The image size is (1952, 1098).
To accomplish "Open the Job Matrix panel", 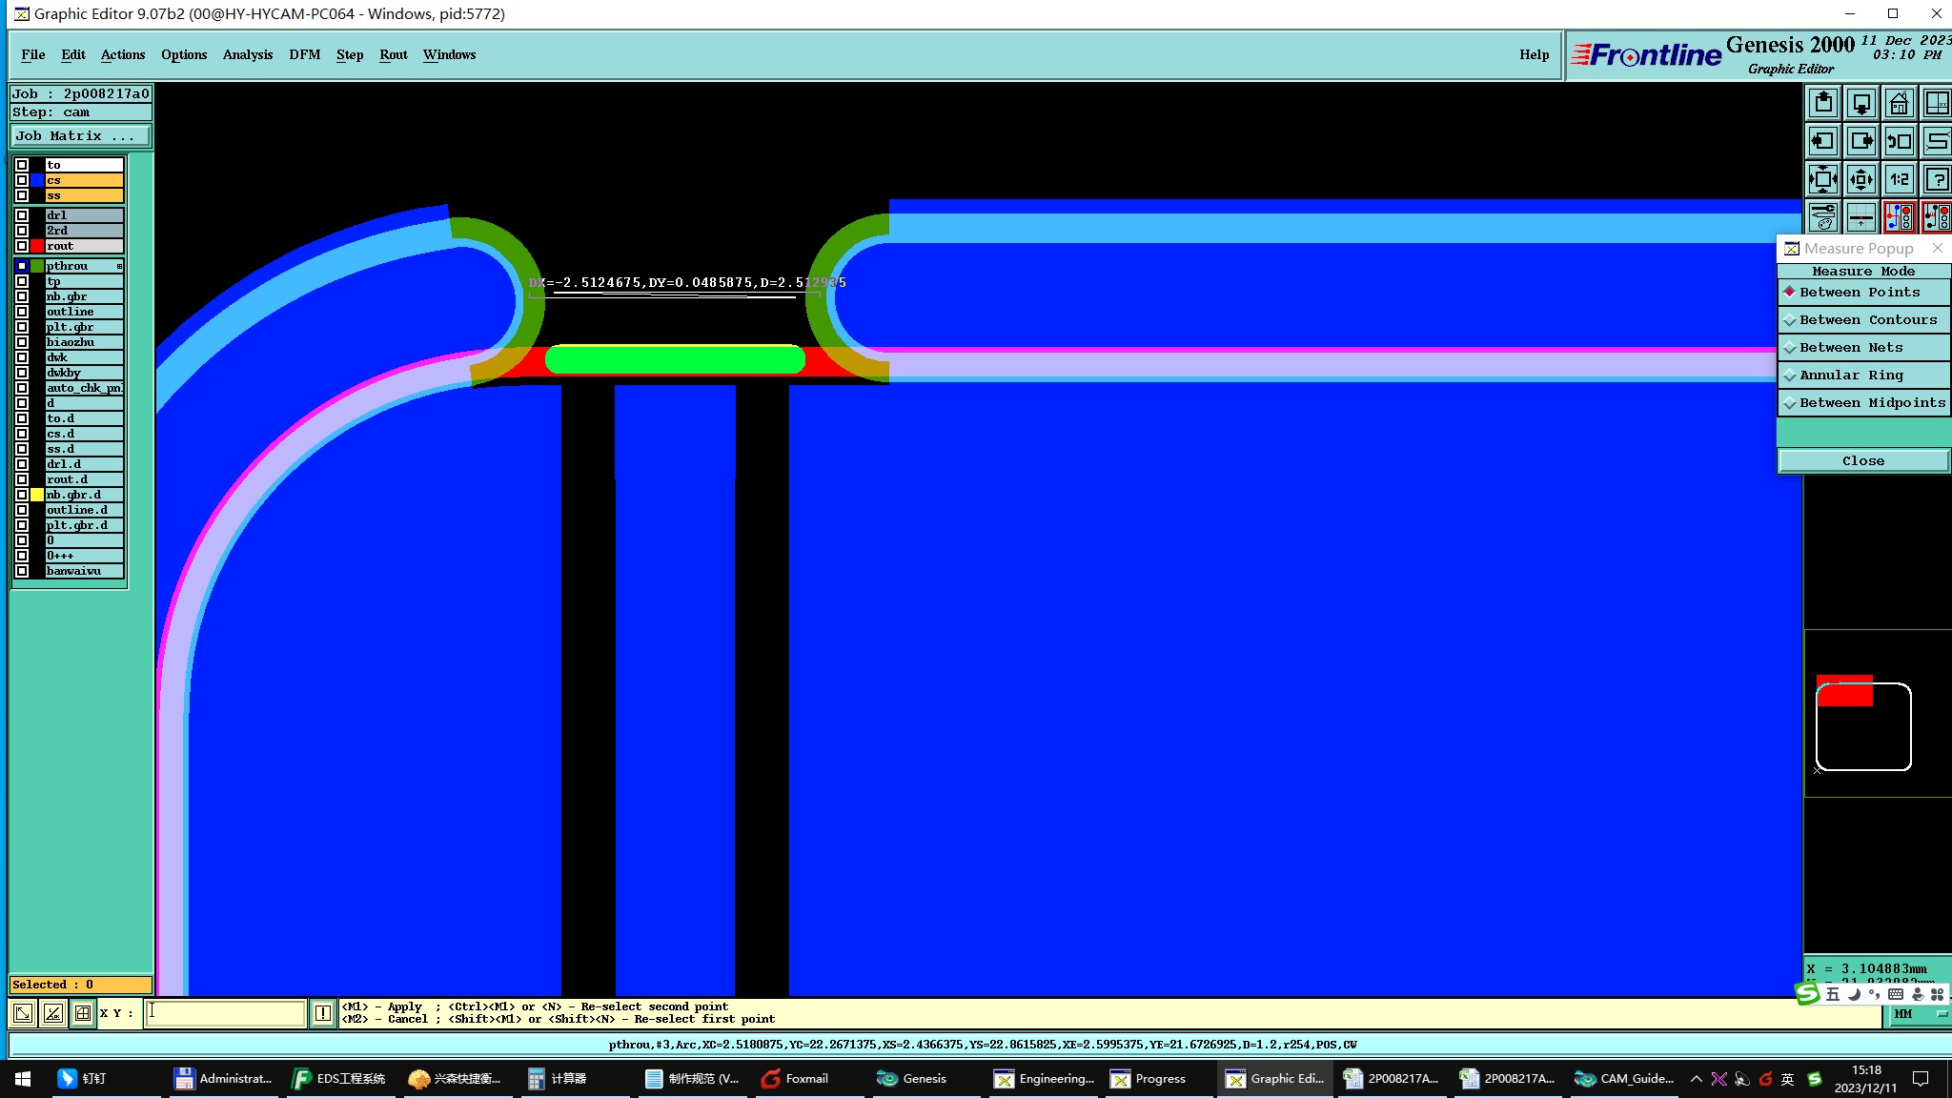I will coord(80,136).
